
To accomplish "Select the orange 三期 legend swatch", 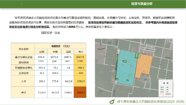I will (x=162, y=92).
